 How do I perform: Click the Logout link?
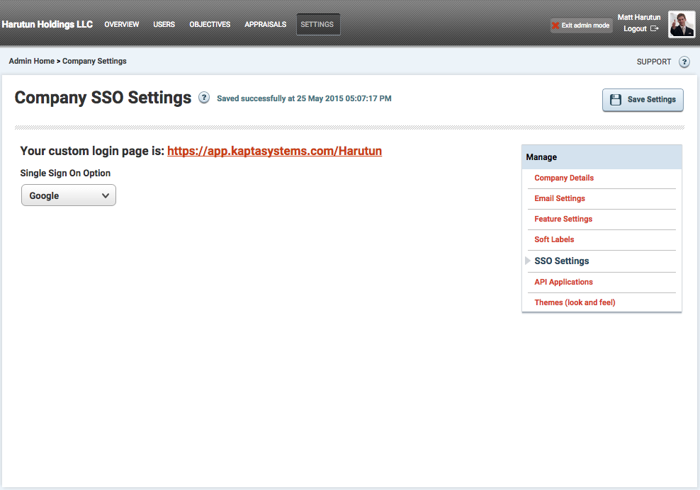point(635,28)
